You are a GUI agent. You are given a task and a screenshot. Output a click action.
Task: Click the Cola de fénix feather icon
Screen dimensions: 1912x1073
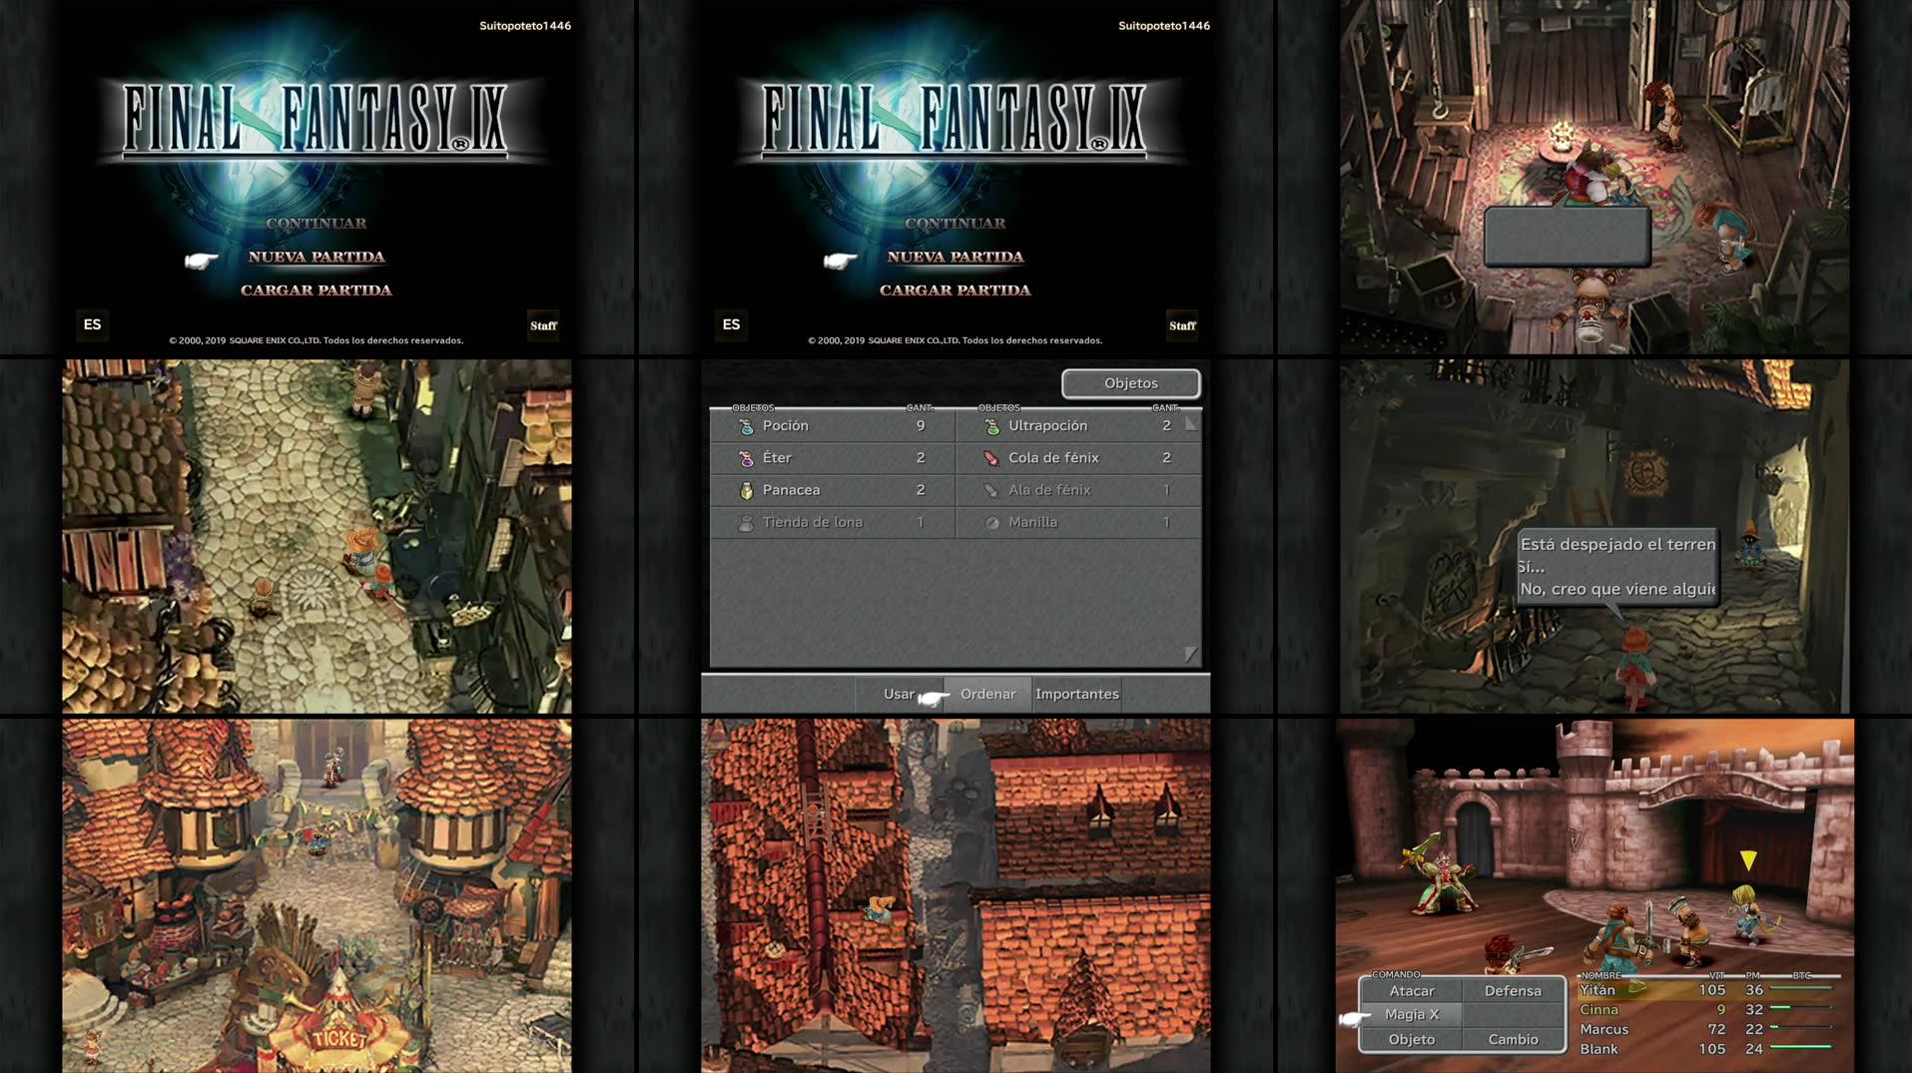(x=991, y=458)
